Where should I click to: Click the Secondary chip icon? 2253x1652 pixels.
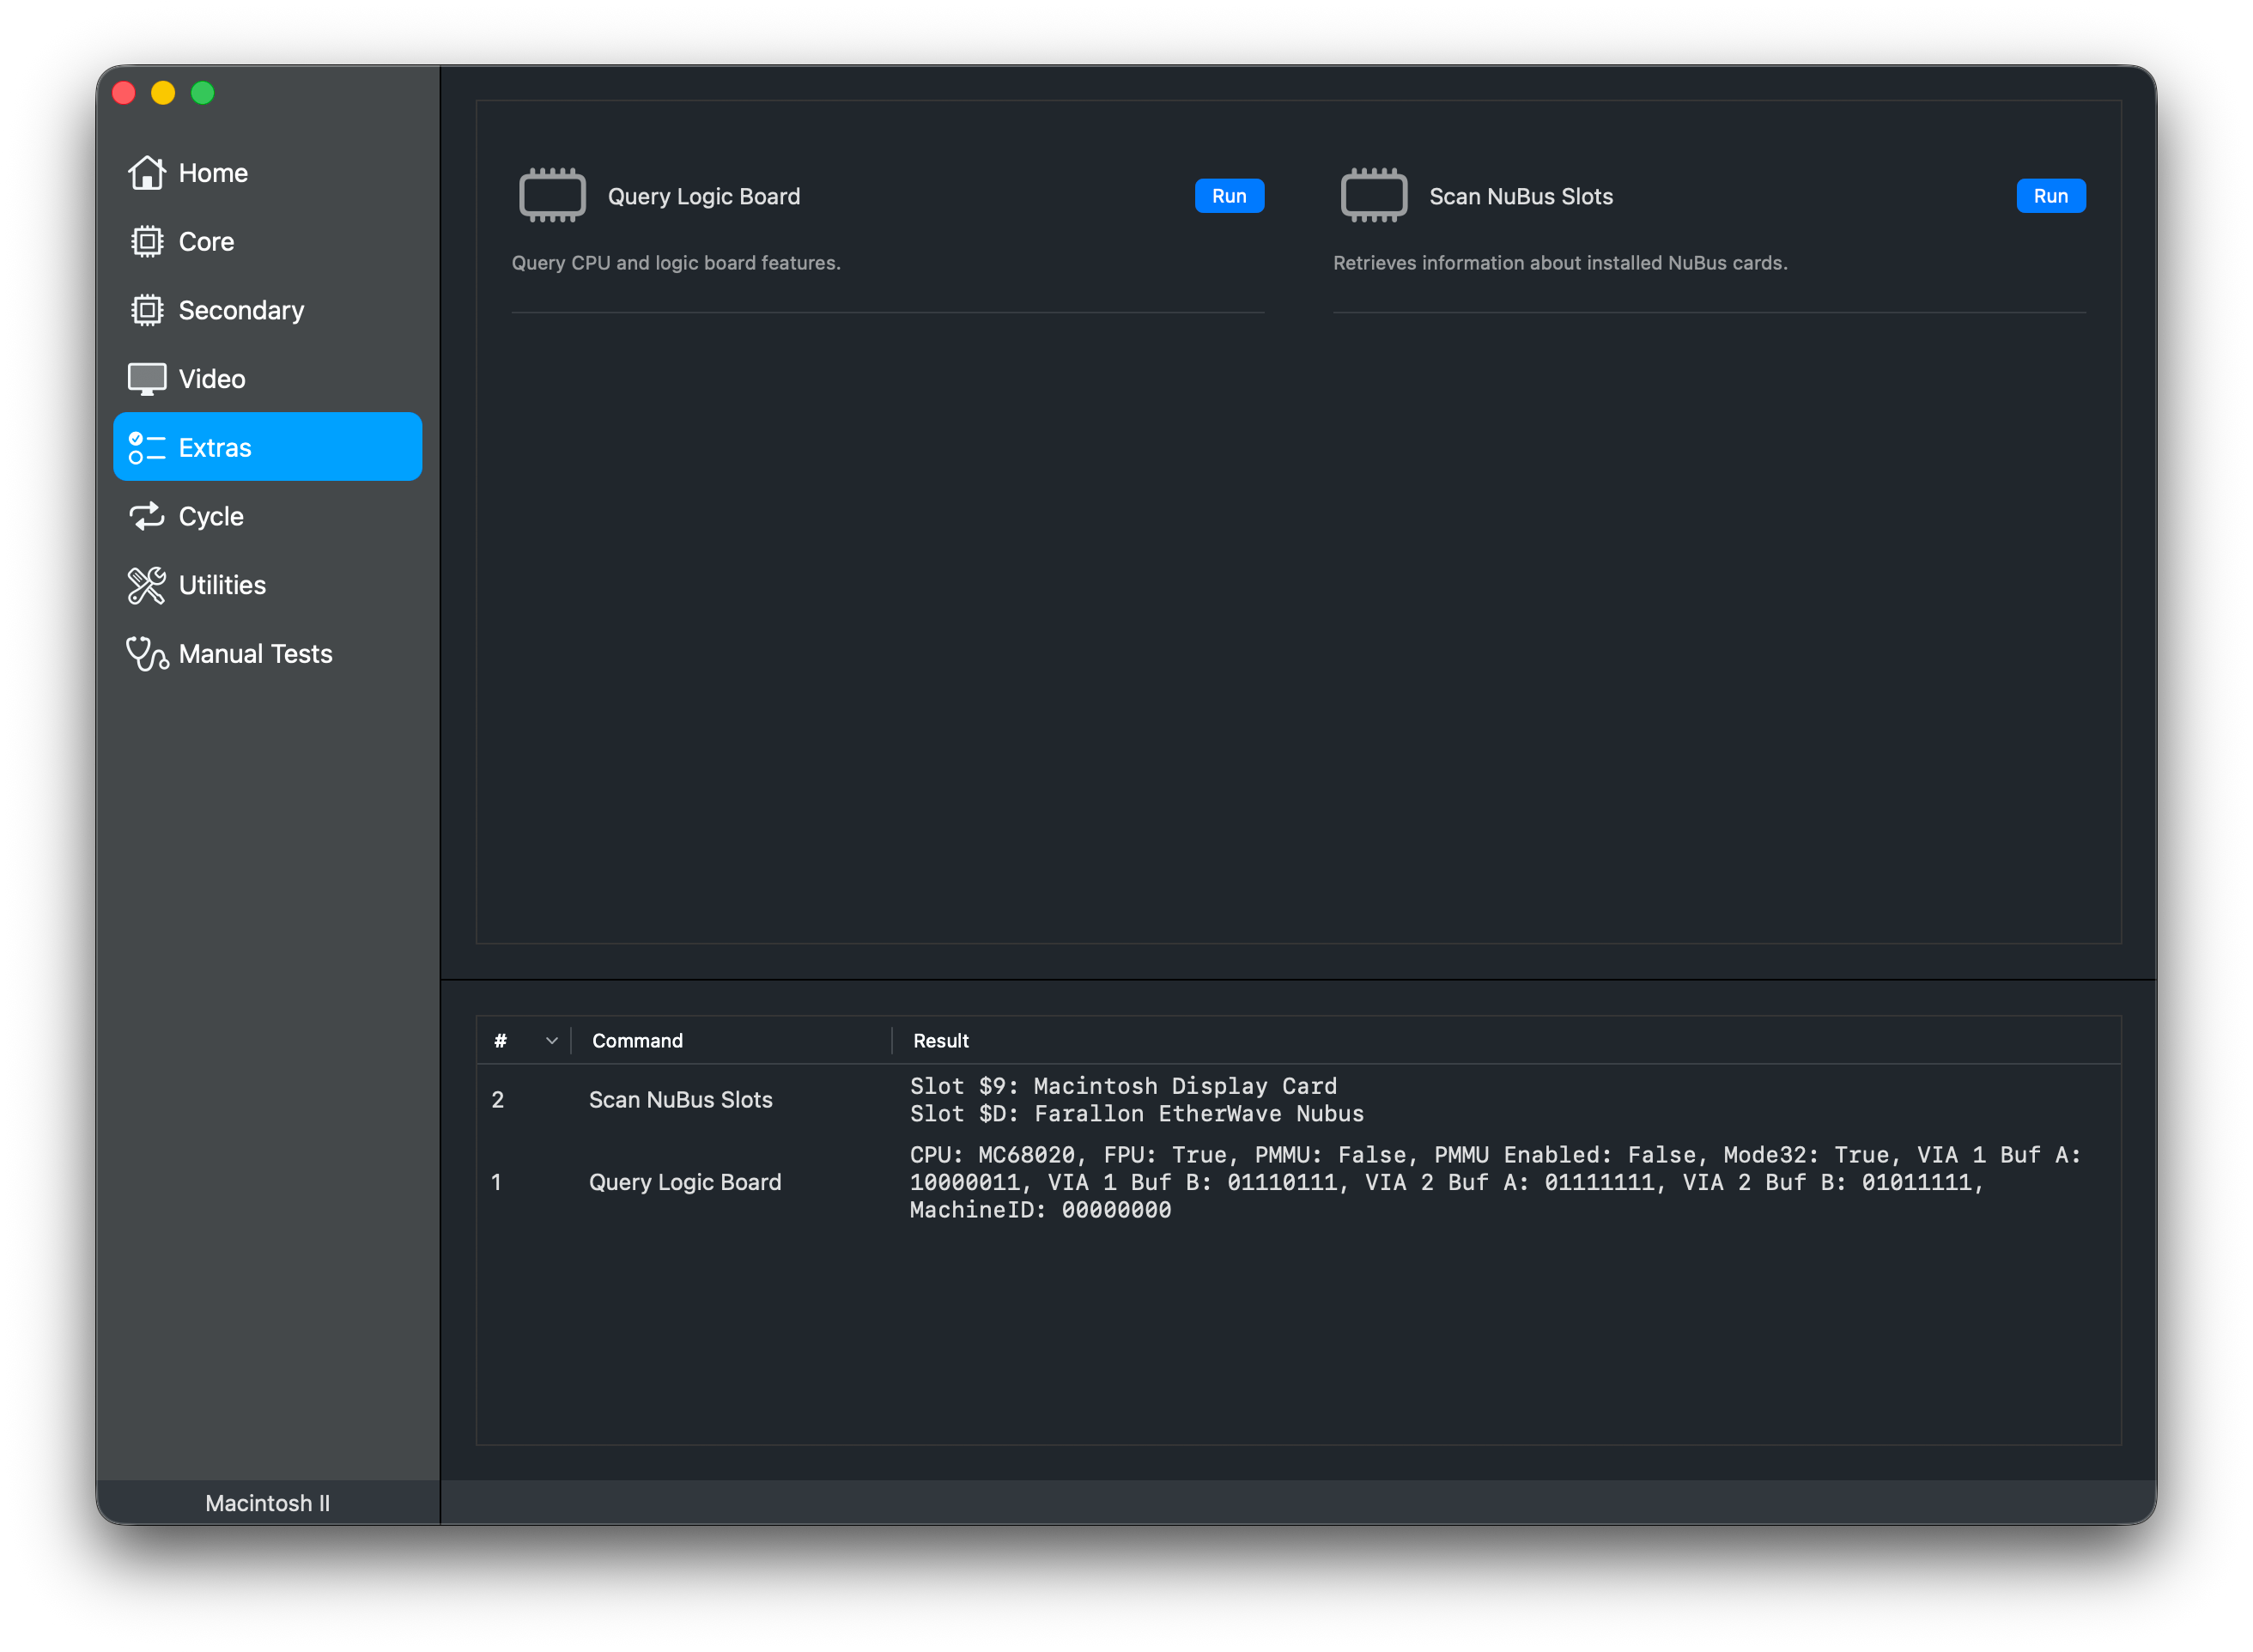146,310
